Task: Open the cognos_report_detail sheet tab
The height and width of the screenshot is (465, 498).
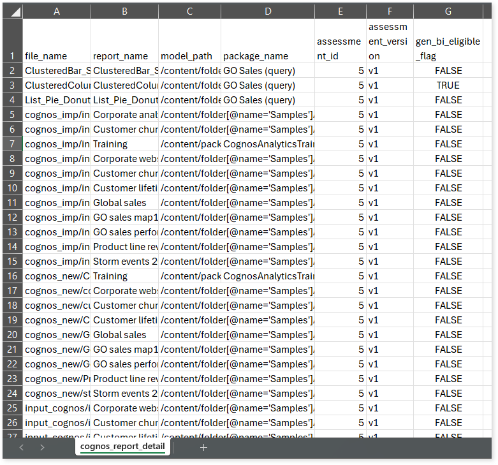Action: pyautogui.click(x=122, y=447)
